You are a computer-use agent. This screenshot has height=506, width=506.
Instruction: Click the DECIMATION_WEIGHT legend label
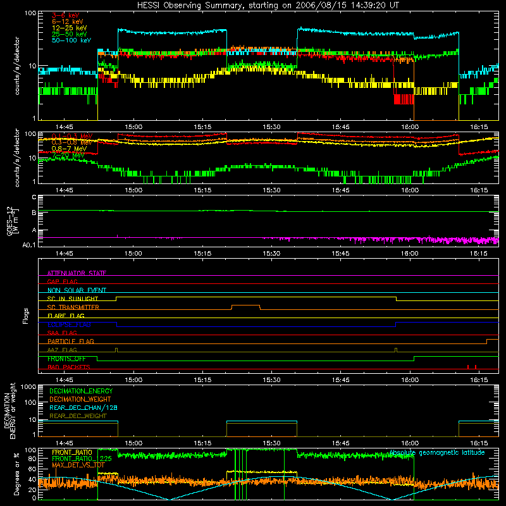click(x=80, y=399)
